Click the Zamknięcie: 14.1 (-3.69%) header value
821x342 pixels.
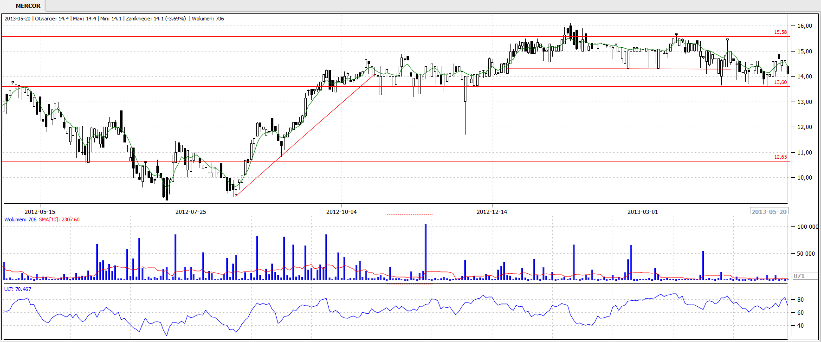(x=156, y=19)
